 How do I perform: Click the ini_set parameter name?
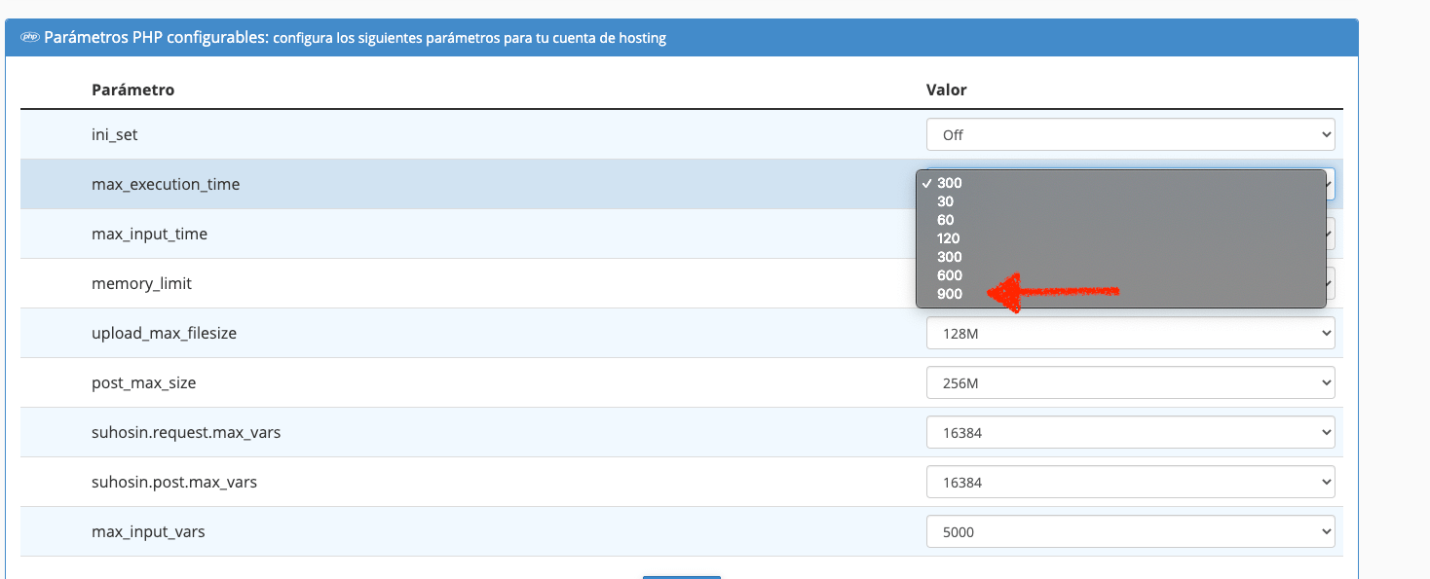115,135
